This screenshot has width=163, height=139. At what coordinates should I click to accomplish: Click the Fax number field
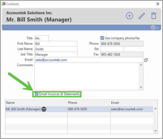(122, 54)
